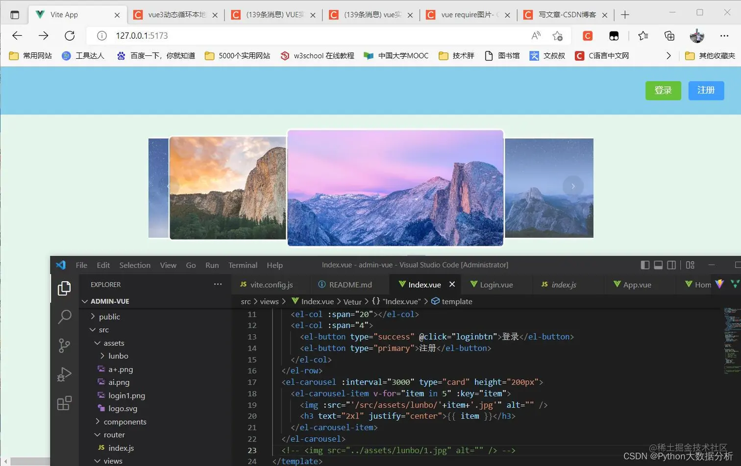The height and width of the screenshot is (466, 741).
Task: Open the Terminal menu in VS Code
Action: pyautogui.click(x=243, y=265)
